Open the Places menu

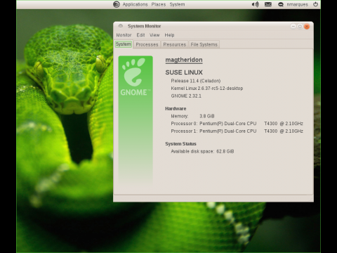tap(159, 4)
